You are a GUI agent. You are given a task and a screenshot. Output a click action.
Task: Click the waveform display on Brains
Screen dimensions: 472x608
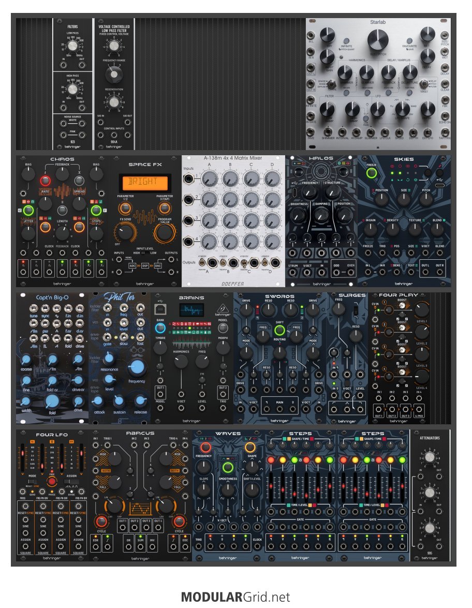pyautogui.click(x=191, y=310)
